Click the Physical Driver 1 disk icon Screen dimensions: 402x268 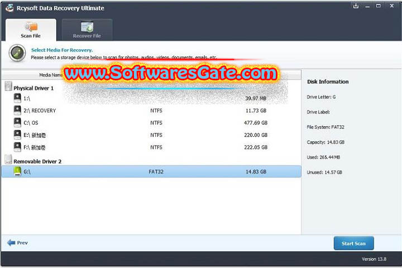click(8, 87)
